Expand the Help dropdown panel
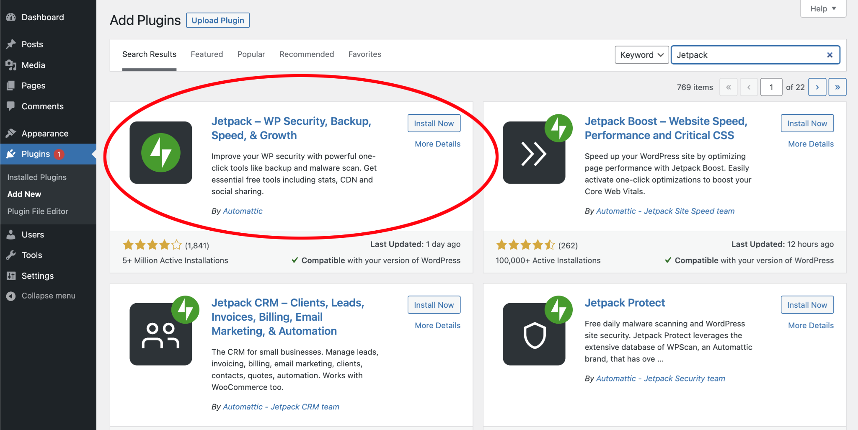 [823, 9]
